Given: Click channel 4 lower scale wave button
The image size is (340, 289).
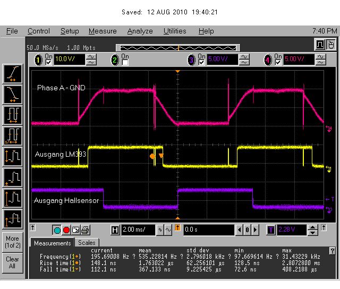Looking at the screenshot, I should click(321, 63).
